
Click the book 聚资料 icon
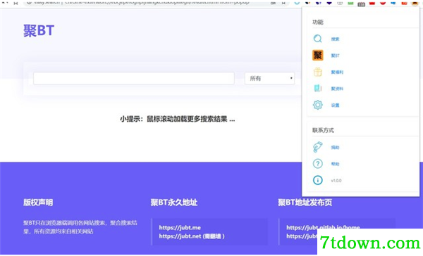tap(317, 89)
